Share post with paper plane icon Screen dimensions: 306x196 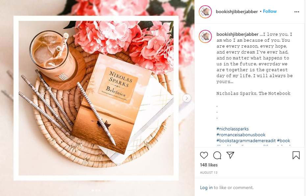[x=230, y=155]
